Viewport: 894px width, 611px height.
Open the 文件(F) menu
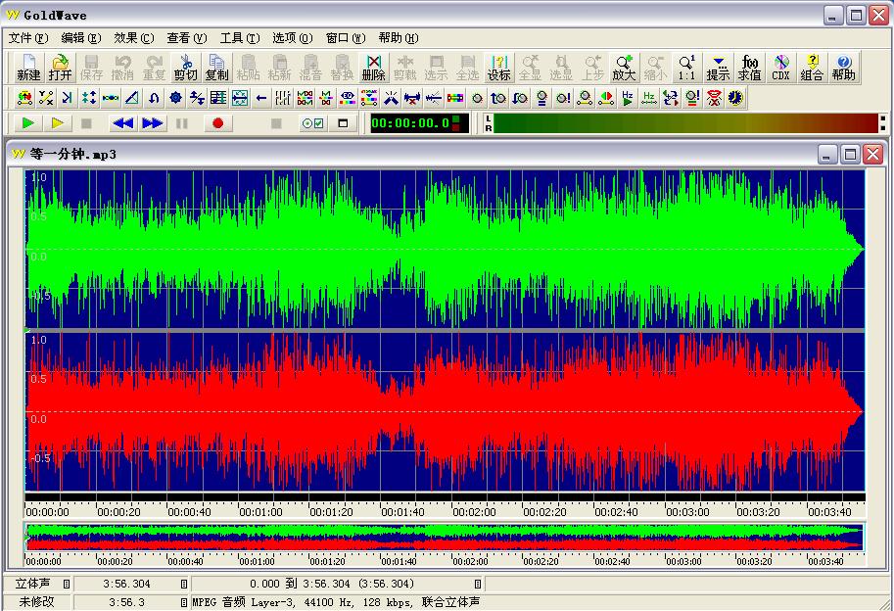[x=28, y=38]
